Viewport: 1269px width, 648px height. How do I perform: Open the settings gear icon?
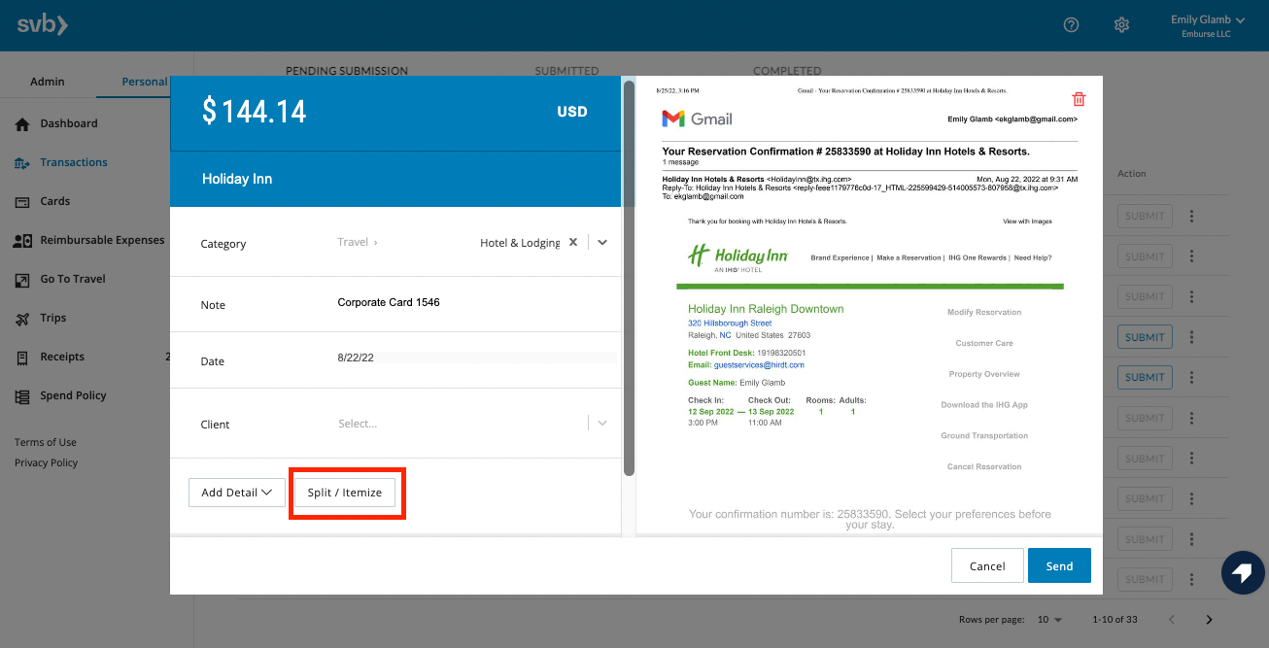point(1121,25)
